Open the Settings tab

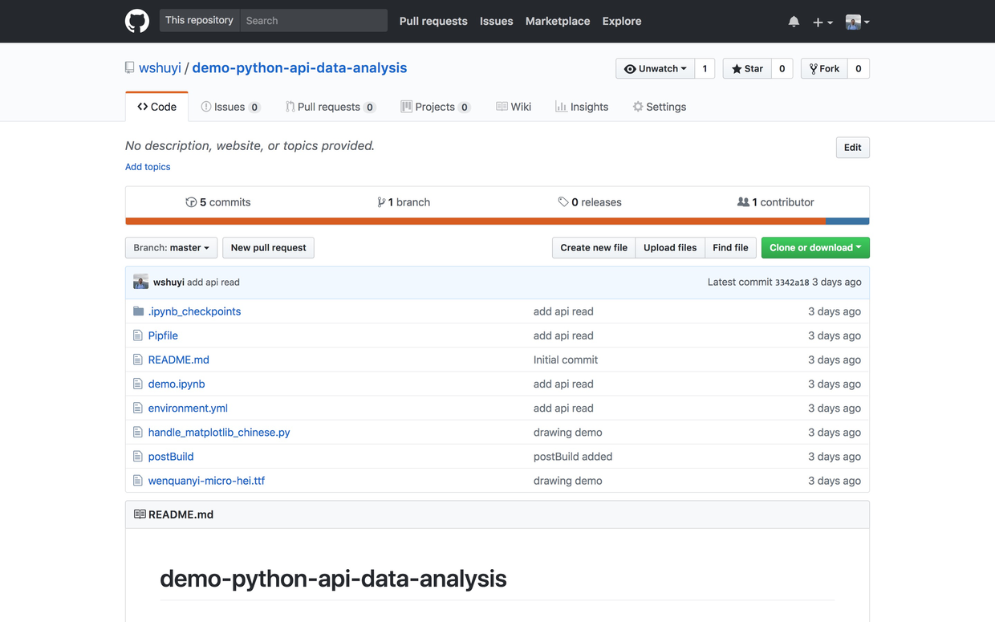coord(659,107)
